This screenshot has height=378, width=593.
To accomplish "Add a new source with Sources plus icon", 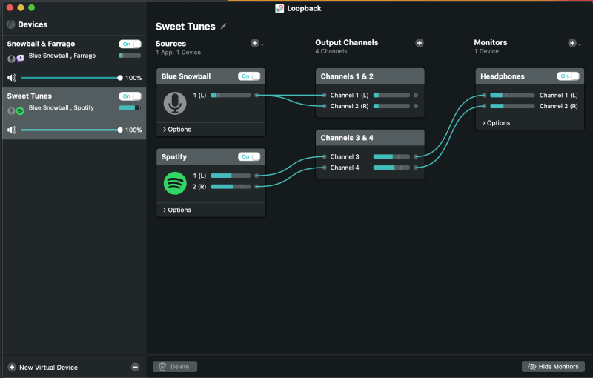I will 255,43.
